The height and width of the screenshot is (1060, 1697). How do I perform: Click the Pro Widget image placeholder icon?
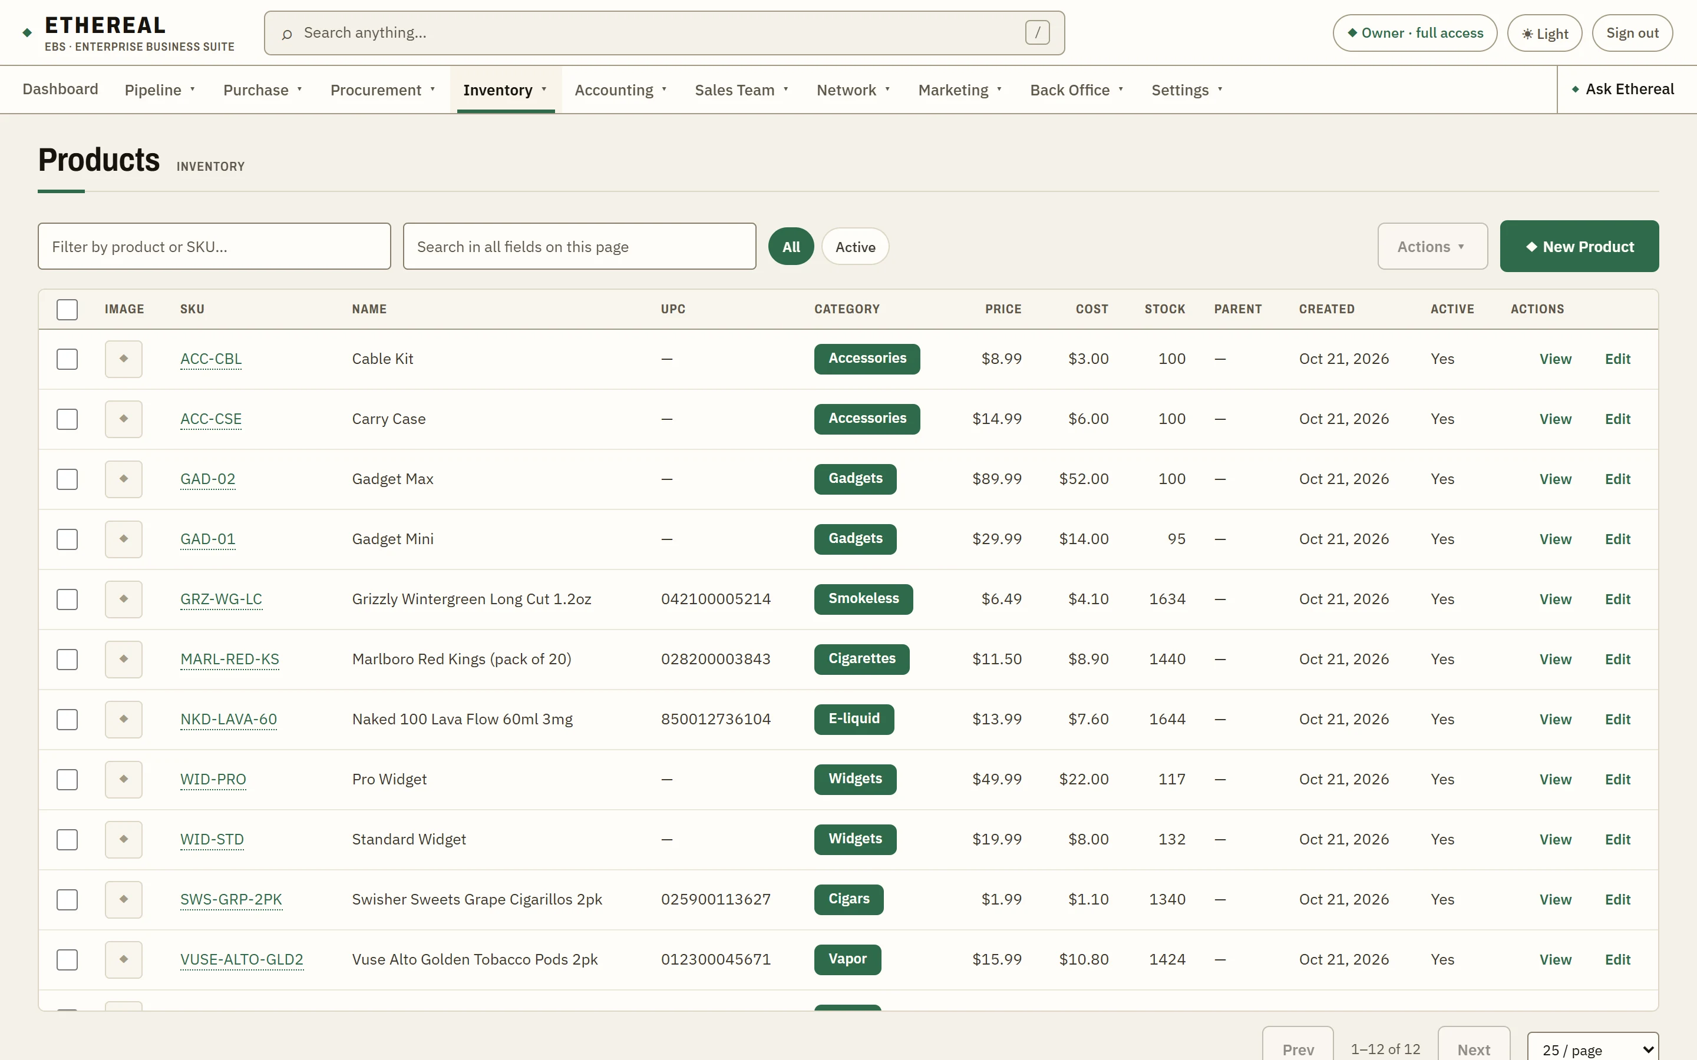pos(123,780)
